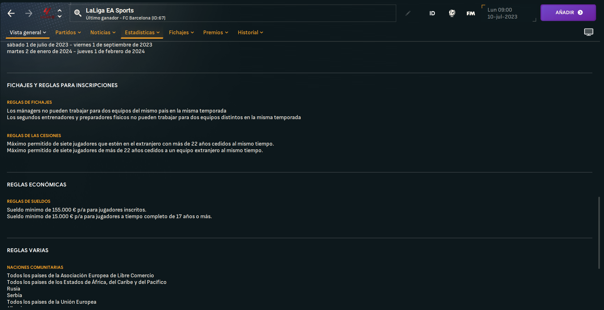This screenshot has height=310, width=604.
Task: Click the pencil edit icon
Action: tap(408, 13)
